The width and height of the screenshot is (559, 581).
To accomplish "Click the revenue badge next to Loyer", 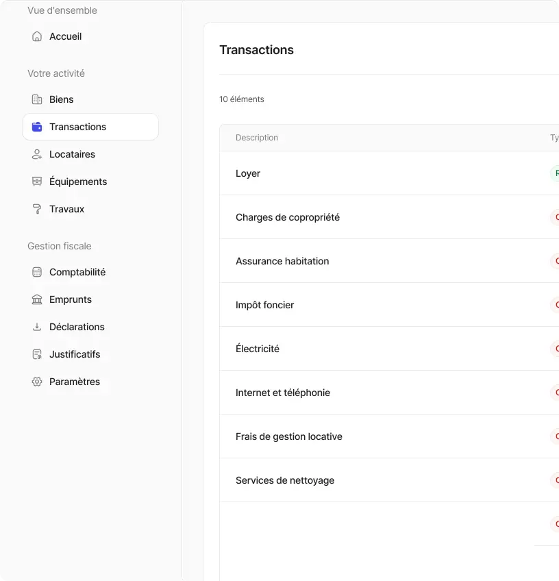I will (x=555, y=173).
